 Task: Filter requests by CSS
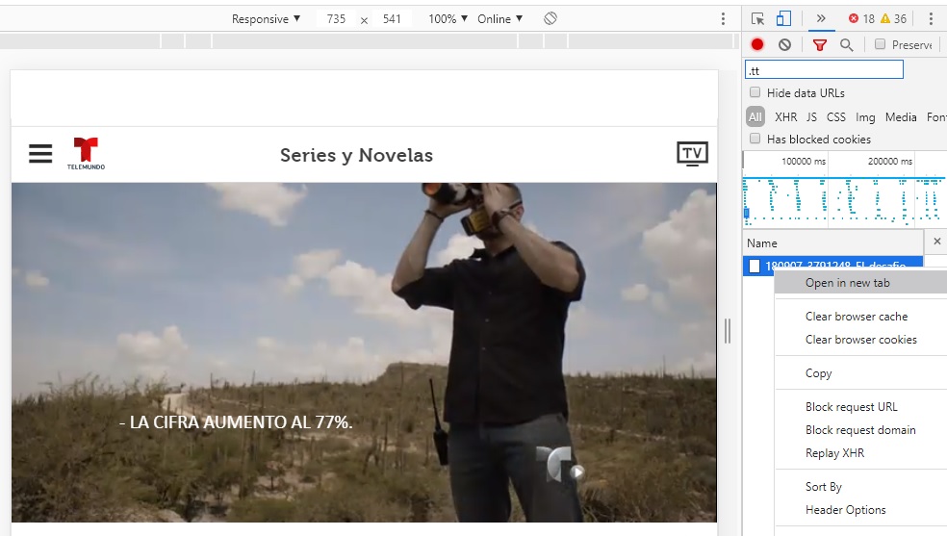coord(836,117)
